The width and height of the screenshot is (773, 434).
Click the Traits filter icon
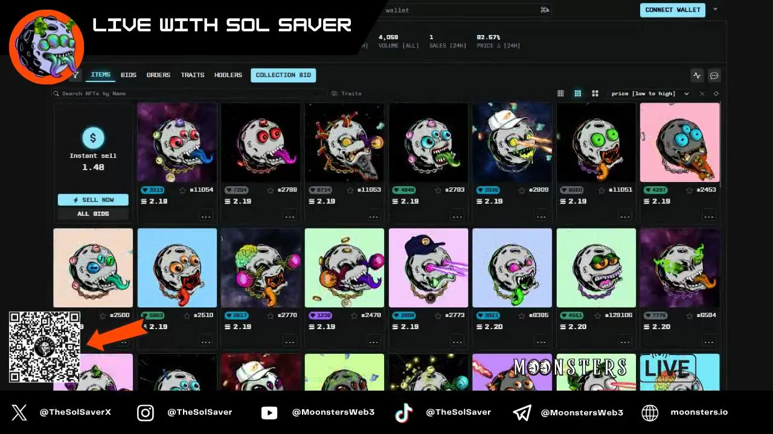tap(335, 93)
